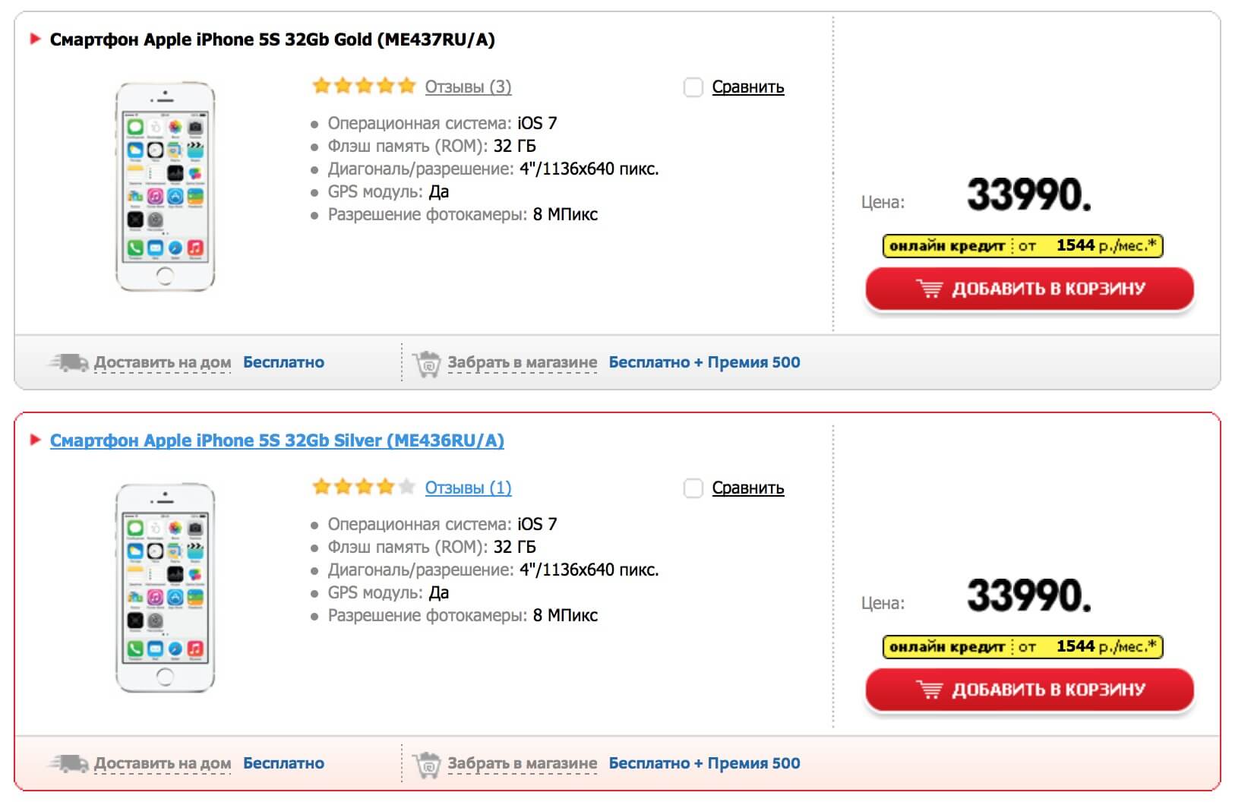Open Отзывы (1) reviews link

(468, 488)
